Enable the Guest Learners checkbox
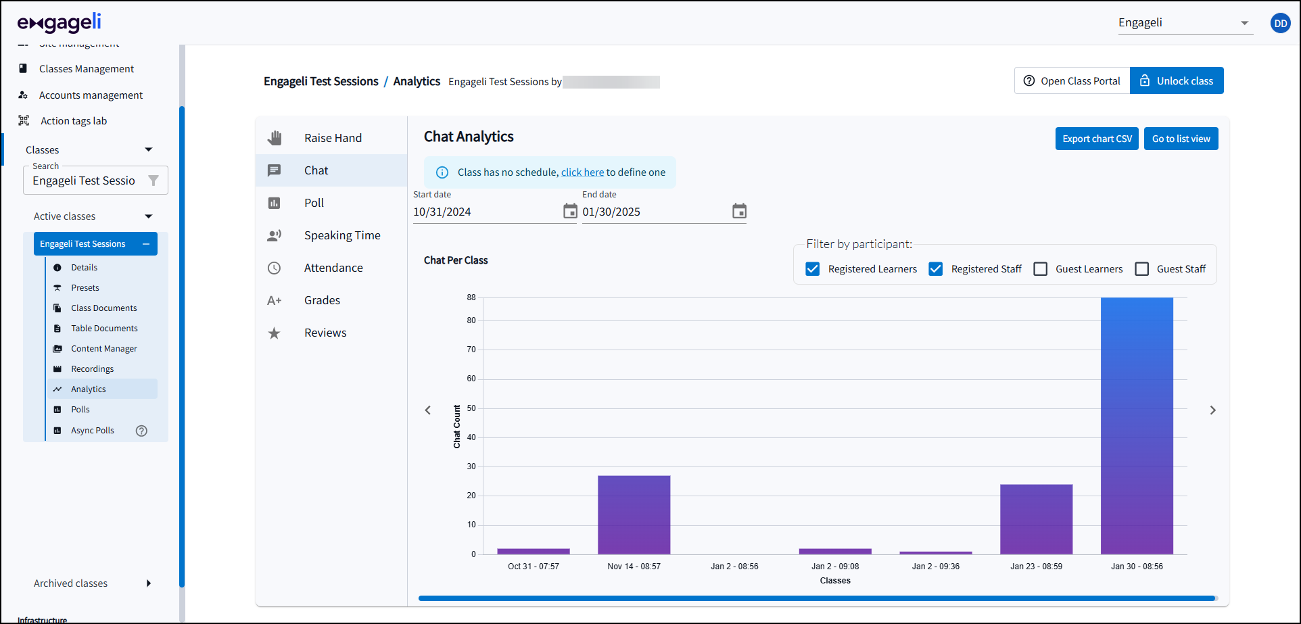The image size is (1301, 624). (x=1041, y=269)
